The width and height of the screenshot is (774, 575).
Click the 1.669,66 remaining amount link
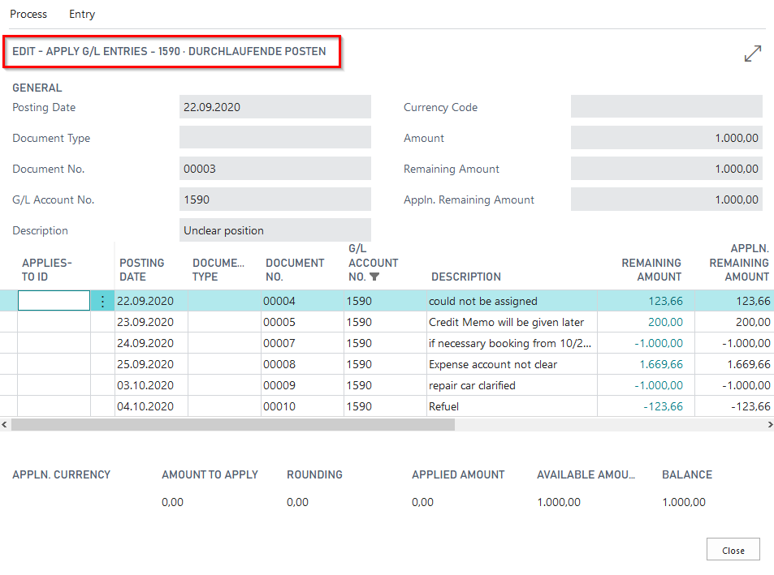(661, 364)
